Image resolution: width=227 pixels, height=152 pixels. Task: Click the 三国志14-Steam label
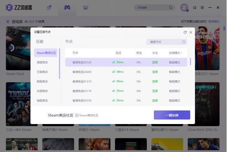[x=127, y=130]
